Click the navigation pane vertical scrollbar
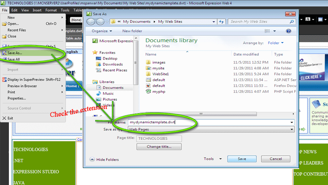The width and height of the screenshot is (328, 185). tap(136, 63)
